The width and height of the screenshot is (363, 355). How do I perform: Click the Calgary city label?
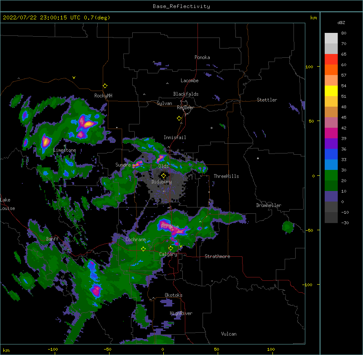[x=168, y=254]
